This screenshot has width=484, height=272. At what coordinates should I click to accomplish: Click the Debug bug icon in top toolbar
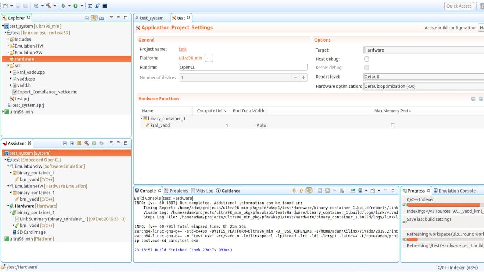[63, 6]
